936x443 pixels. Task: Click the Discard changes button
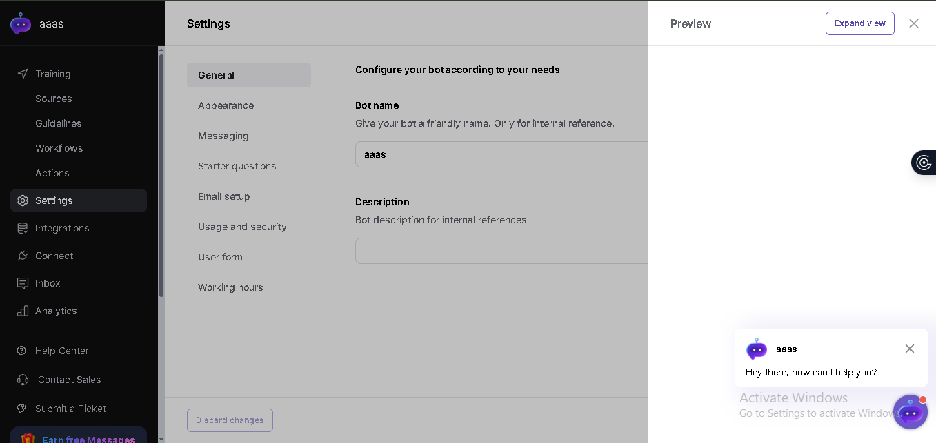230,420
